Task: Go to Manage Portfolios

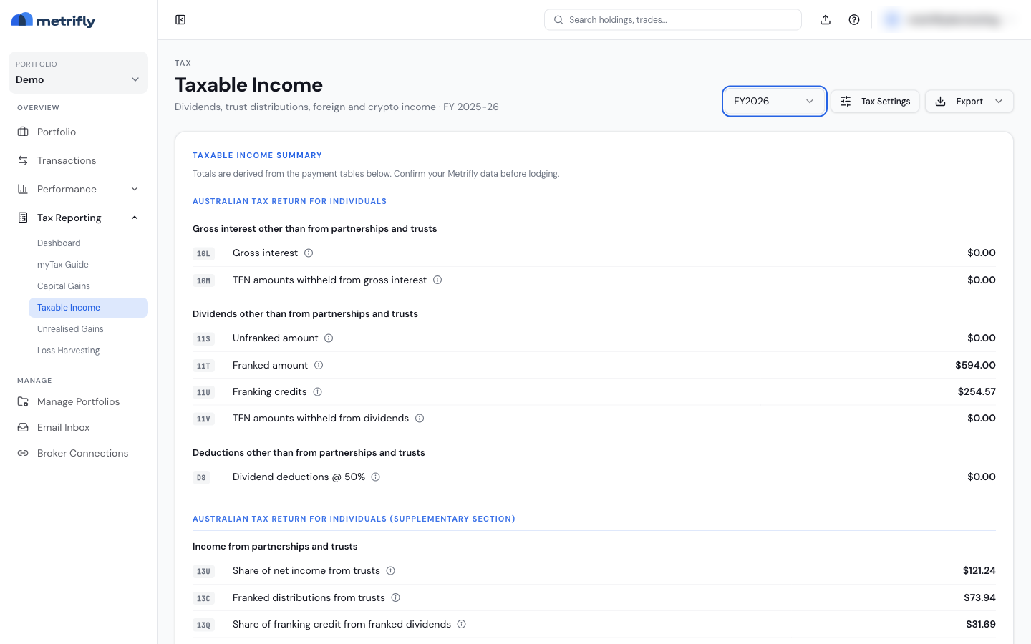Action: click(78, 401)
